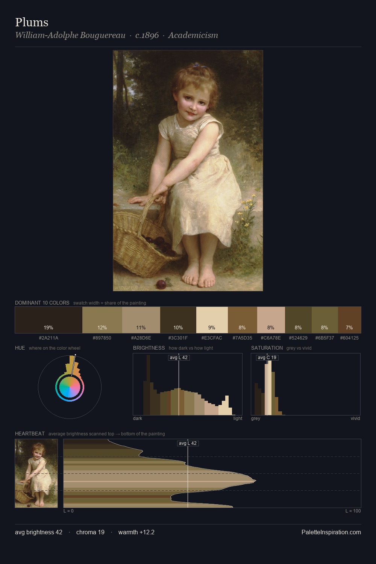The height and width of the screenshot is (564, 376).
Task: Click the 'avg C 19' label
Action: coord(267,358)
